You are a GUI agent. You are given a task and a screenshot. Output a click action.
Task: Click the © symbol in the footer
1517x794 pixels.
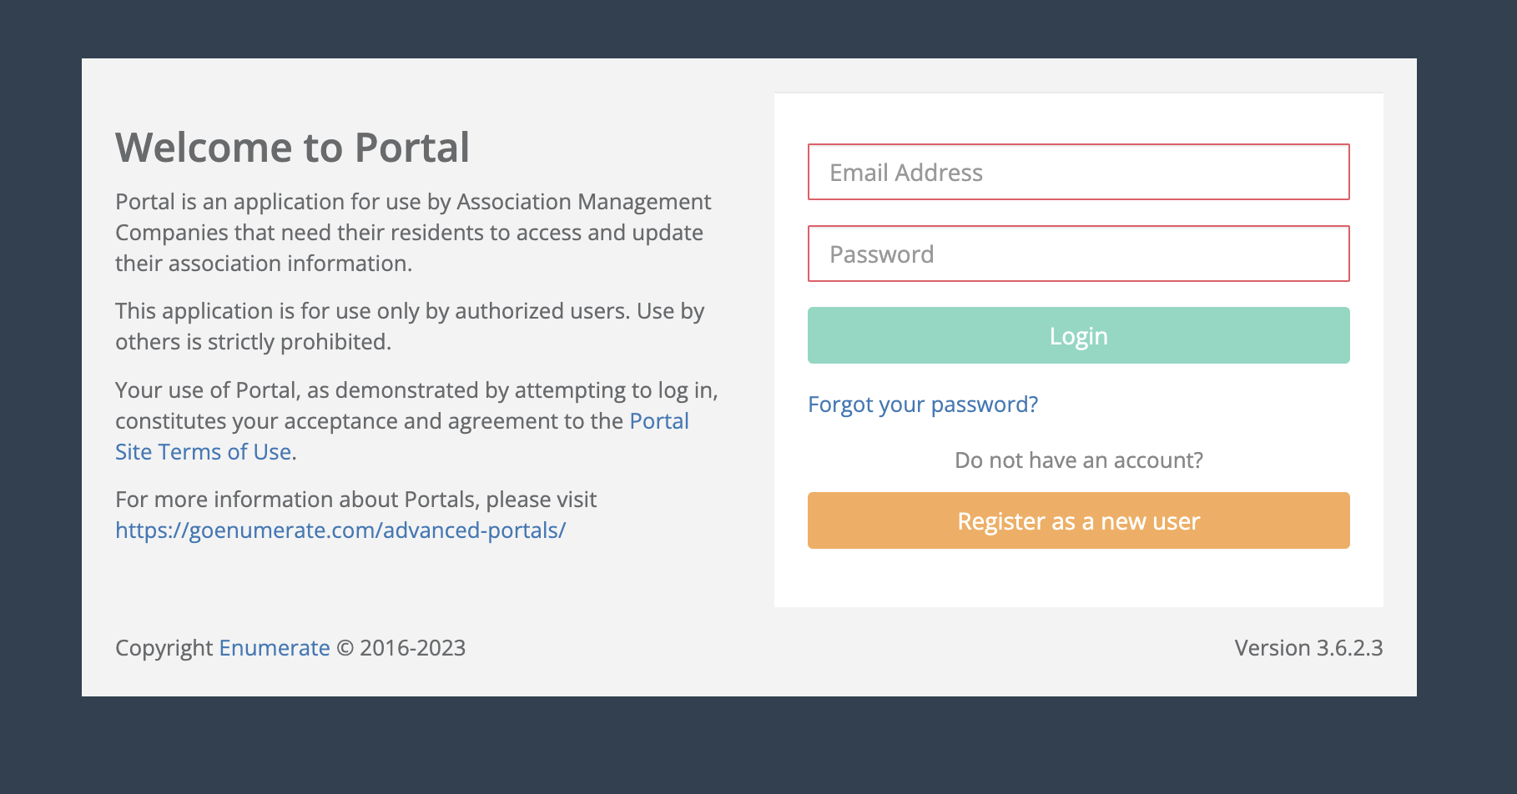pyautogui.click(x=345, y=648)
